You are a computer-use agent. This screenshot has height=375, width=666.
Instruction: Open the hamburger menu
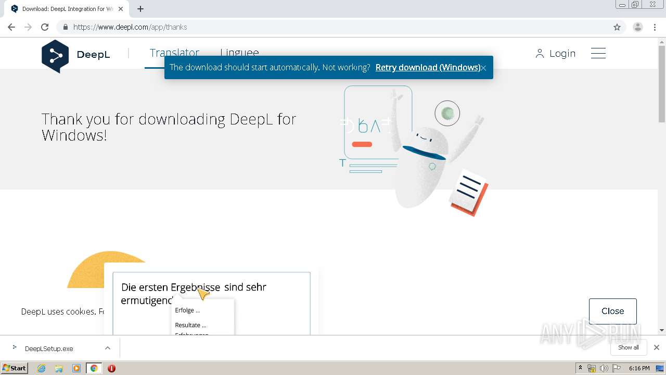click(x=598, y=53)
